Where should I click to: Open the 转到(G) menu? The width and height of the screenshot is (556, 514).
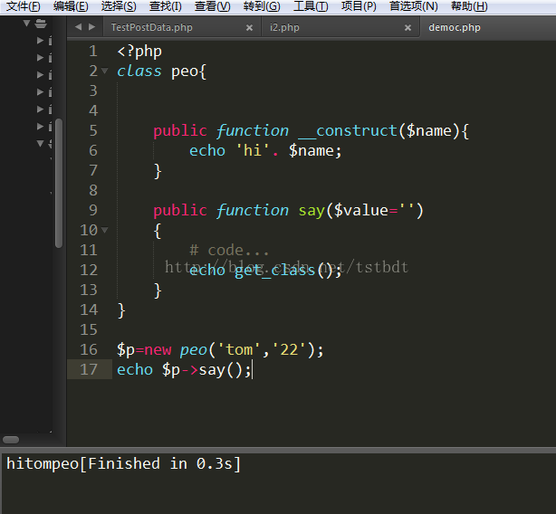click(x=262, y=6)
